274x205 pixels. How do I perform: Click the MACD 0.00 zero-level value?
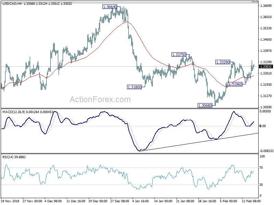[262, 126]
